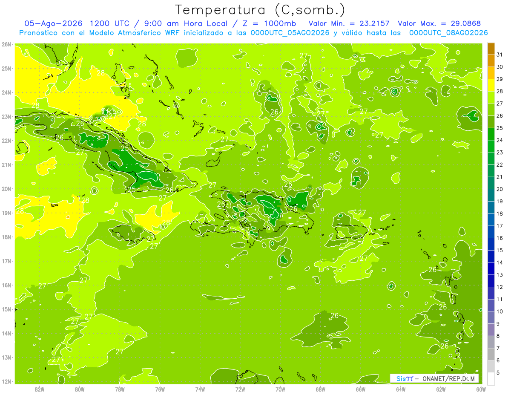
Task: Click the '5' label on the color bar
Action: click(498, 373)
